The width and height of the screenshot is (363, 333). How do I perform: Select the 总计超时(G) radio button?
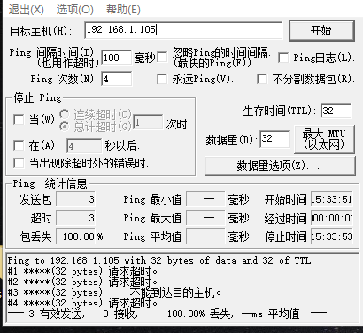[64, 127]
